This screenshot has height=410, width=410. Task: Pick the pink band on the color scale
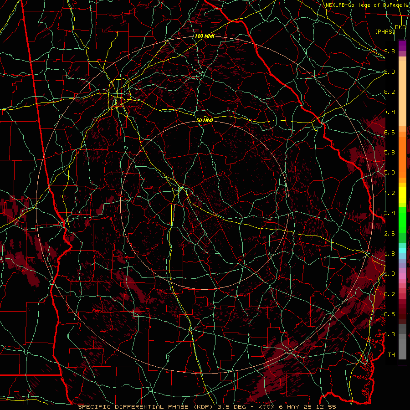tap(402, 276)
